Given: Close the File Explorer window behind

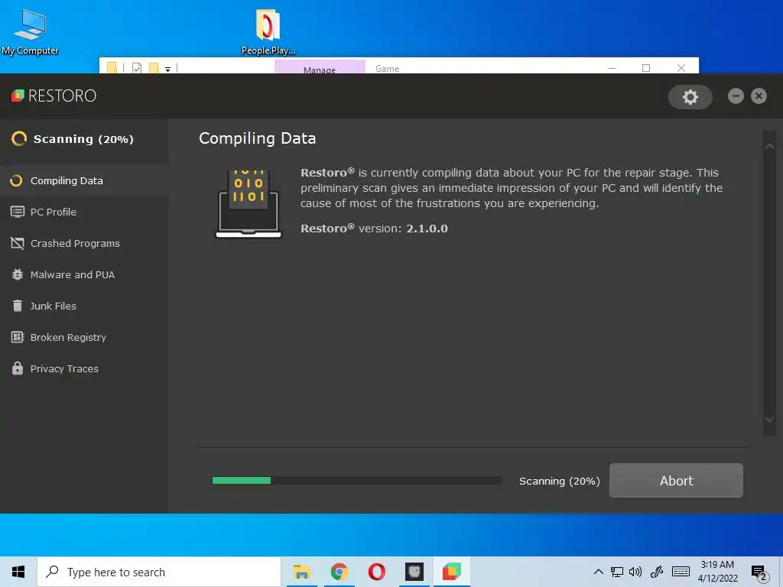Looking at the screenshot, I should click(x=681, y=68).
